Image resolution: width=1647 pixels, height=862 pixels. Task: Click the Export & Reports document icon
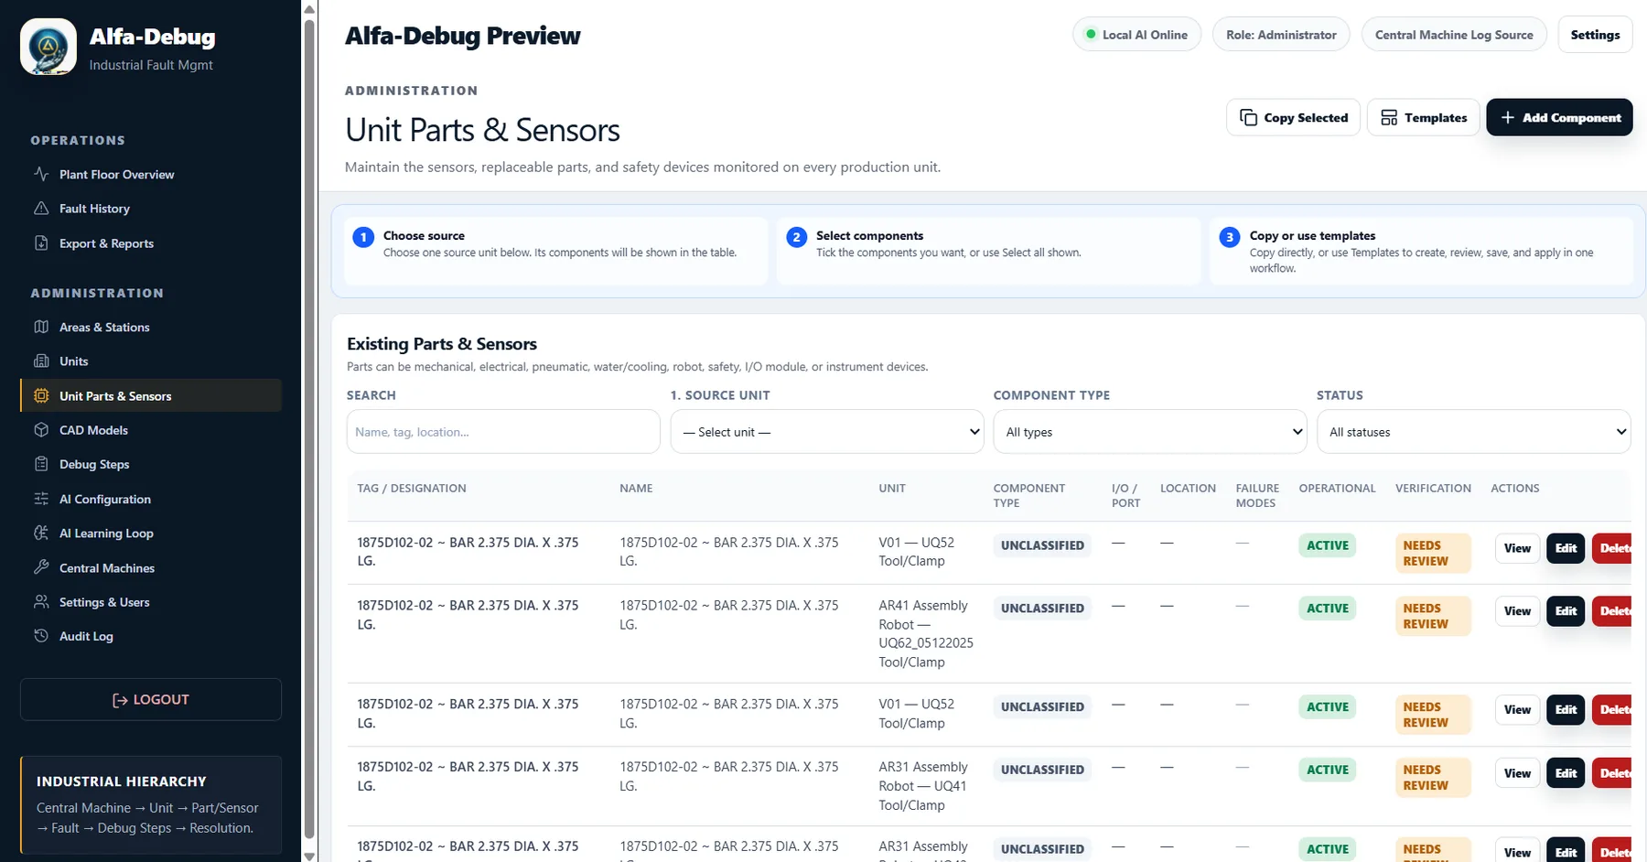pos(41,243)
